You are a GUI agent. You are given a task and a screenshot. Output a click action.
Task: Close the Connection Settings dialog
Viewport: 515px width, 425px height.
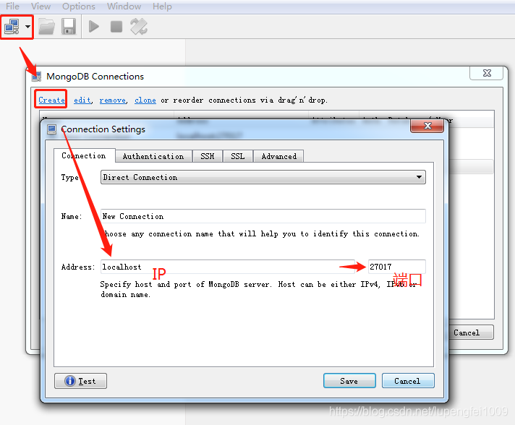tap(427, 126)
